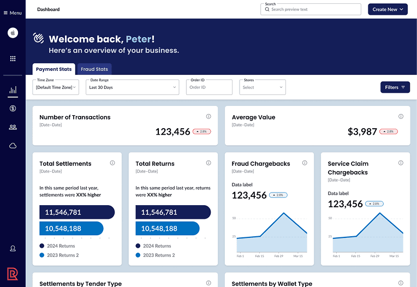Open the hamburger Menu button
Screen dimensions: 417x287
click(x=13, y=13)
